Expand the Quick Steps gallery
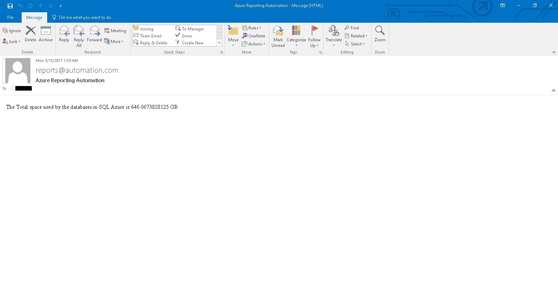Screen dimensions: 558x299 tap(219, 43)
